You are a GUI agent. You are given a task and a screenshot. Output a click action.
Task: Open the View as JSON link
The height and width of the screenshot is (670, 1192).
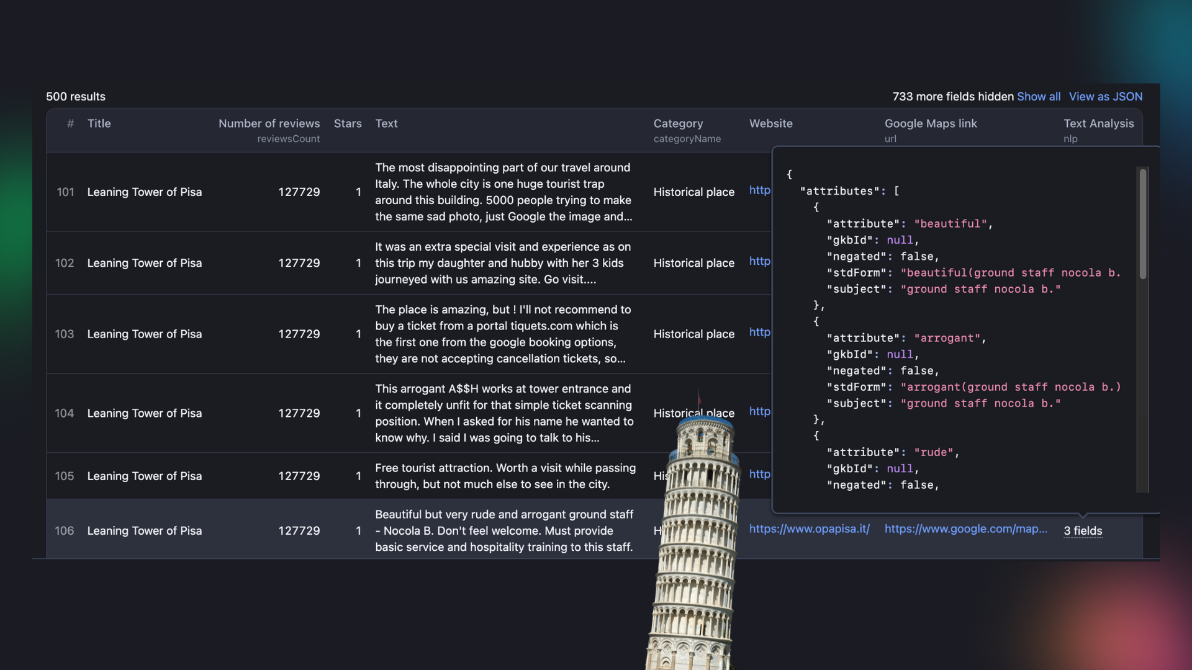(x=1105, y=96)
